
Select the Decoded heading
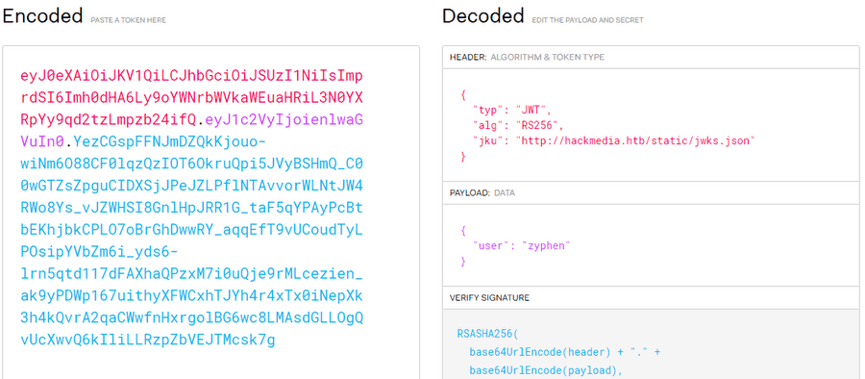point(483,16)
